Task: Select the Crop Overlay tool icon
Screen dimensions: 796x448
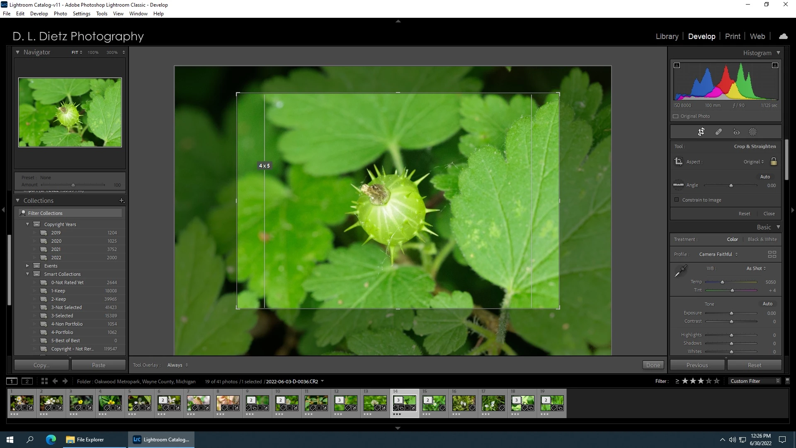Action: click(x=701, y=132)
